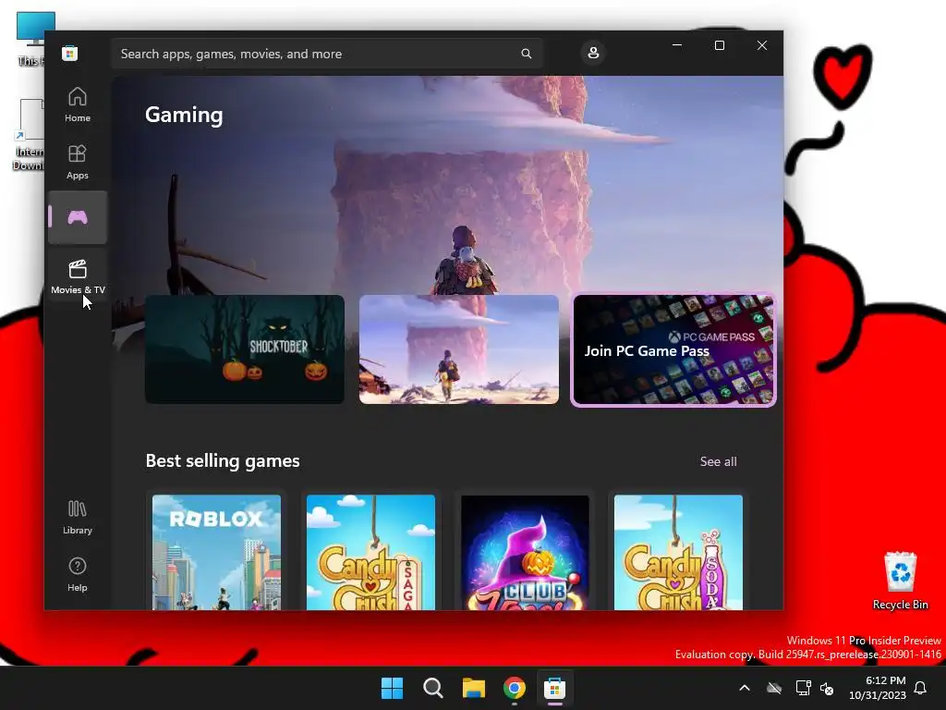
Task: Open the Candy Crush Soda game tile
Action: pos(678,552)
